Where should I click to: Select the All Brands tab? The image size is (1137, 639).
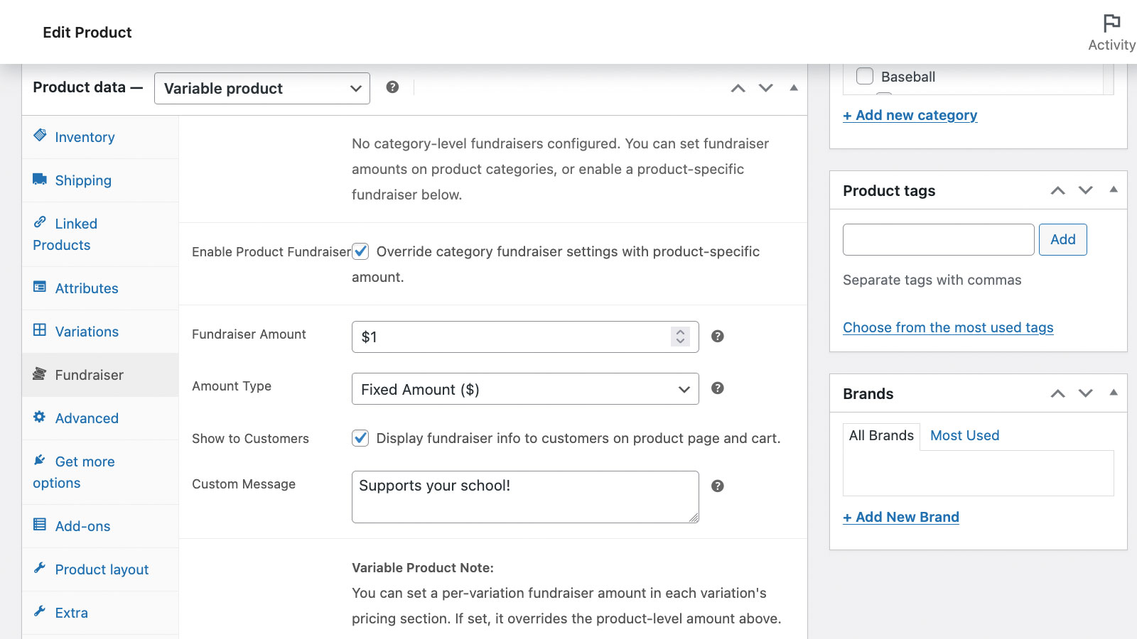pos(880,435)
